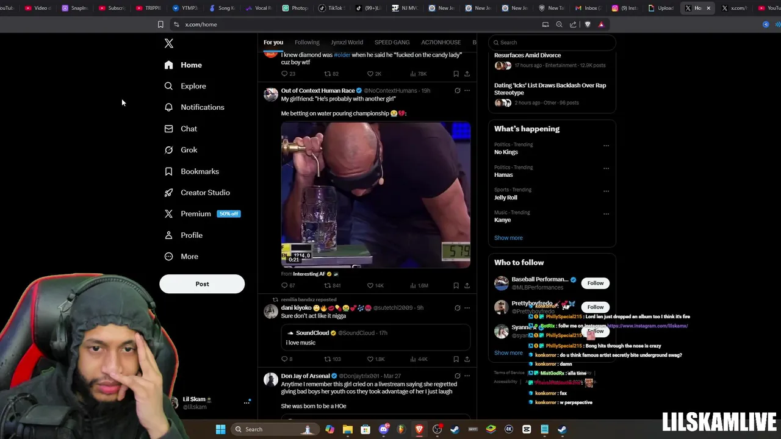Open Windows Start menu
Image resolution: width=781 pixels, height=439 pixels.
221,429
